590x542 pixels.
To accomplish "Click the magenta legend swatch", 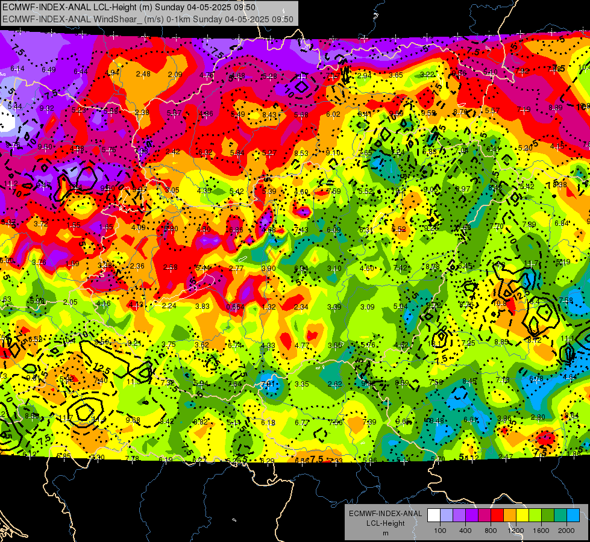I will [485, 516].
